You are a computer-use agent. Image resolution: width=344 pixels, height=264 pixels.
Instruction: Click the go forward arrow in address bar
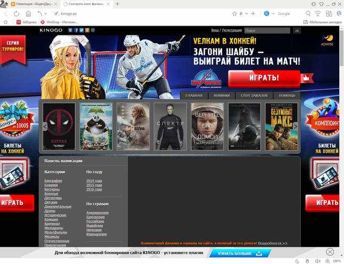point(253,13)
